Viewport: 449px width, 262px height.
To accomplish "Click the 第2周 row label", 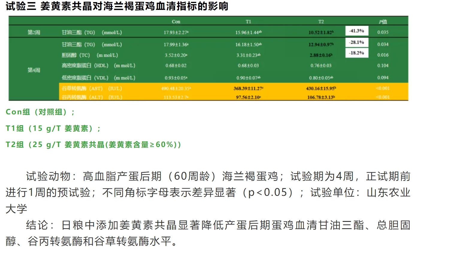I will 34,32.
